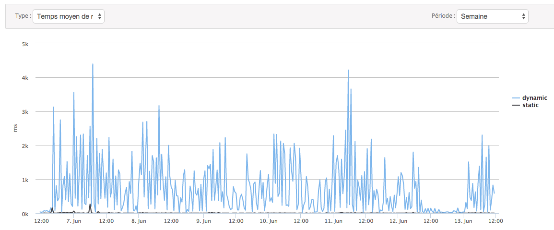Click the Type dropdown stepper arrows
Viewport: 554px width, 230px height.
point(100,16)
